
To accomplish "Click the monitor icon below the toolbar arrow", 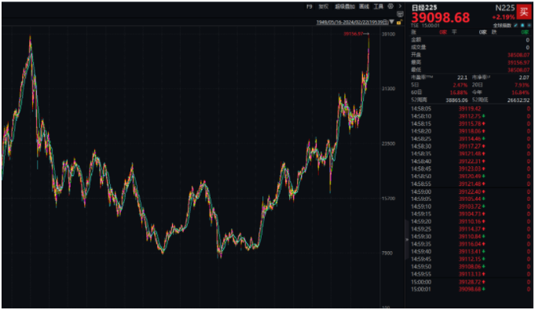I will coord(400,14).
